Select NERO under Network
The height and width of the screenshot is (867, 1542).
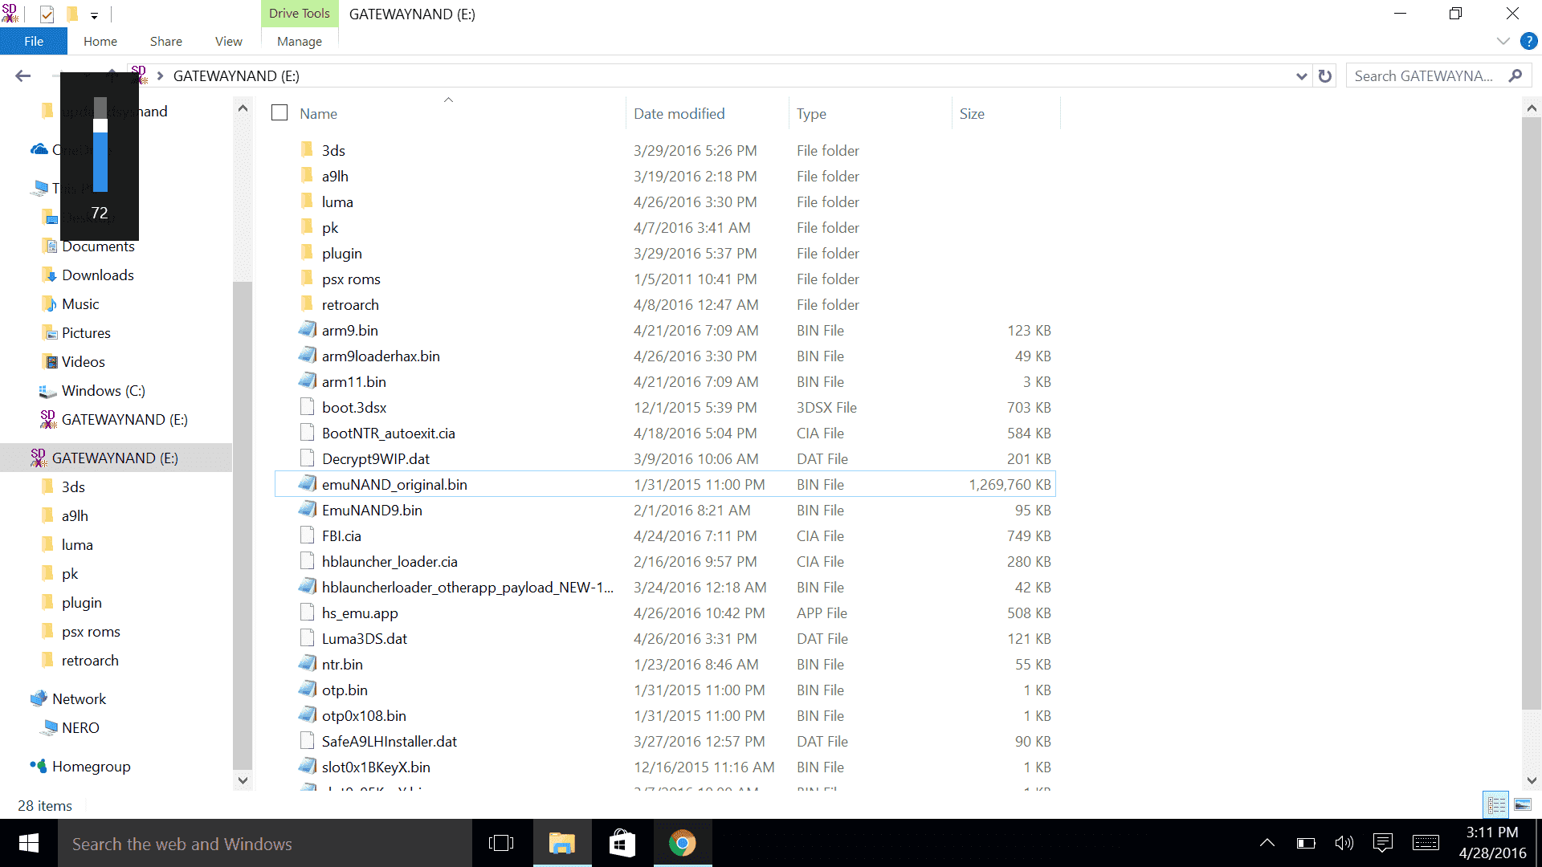pos(80,728)
